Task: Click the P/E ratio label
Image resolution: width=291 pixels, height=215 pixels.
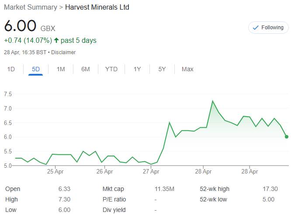Action: coord(114,199)
